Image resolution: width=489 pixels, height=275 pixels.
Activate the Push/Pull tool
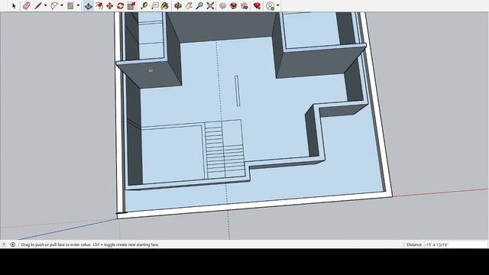click(x=89, y=5)
